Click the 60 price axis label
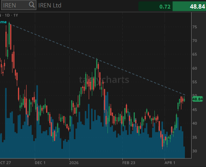206x167 pixels. coord(195,68)
